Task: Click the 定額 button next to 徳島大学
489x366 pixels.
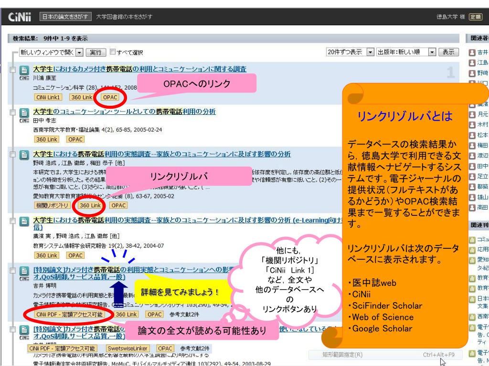Action: click(x=476, y=17)
